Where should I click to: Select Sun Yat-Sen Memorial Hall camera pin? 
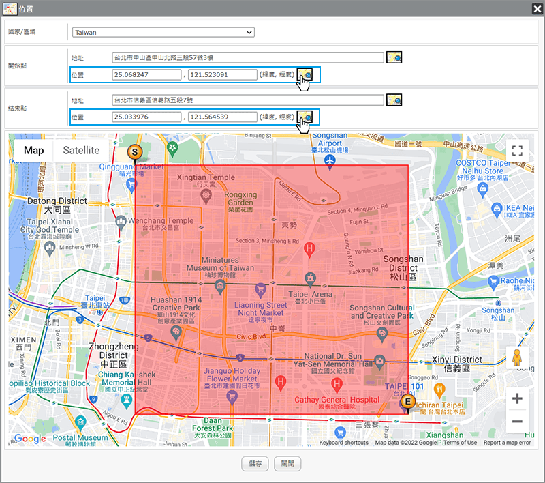point(379,362)
